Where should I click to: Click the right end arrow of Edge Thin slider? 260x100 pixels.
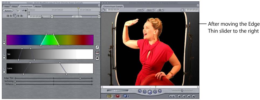93,78
